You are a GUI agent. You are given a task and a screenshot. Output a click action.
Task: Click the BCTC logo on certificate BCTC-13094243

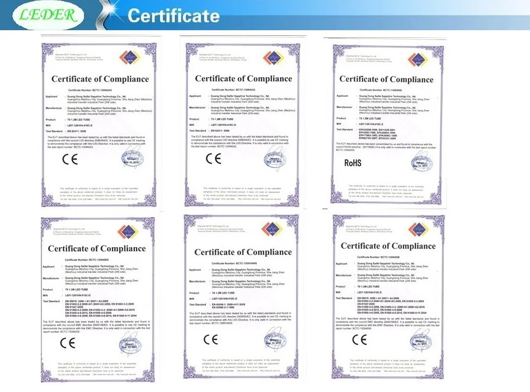130,58
